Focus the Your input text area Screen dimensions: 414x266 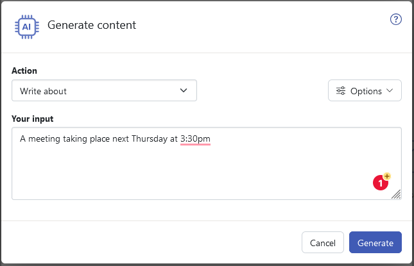(x=207, y=163)
